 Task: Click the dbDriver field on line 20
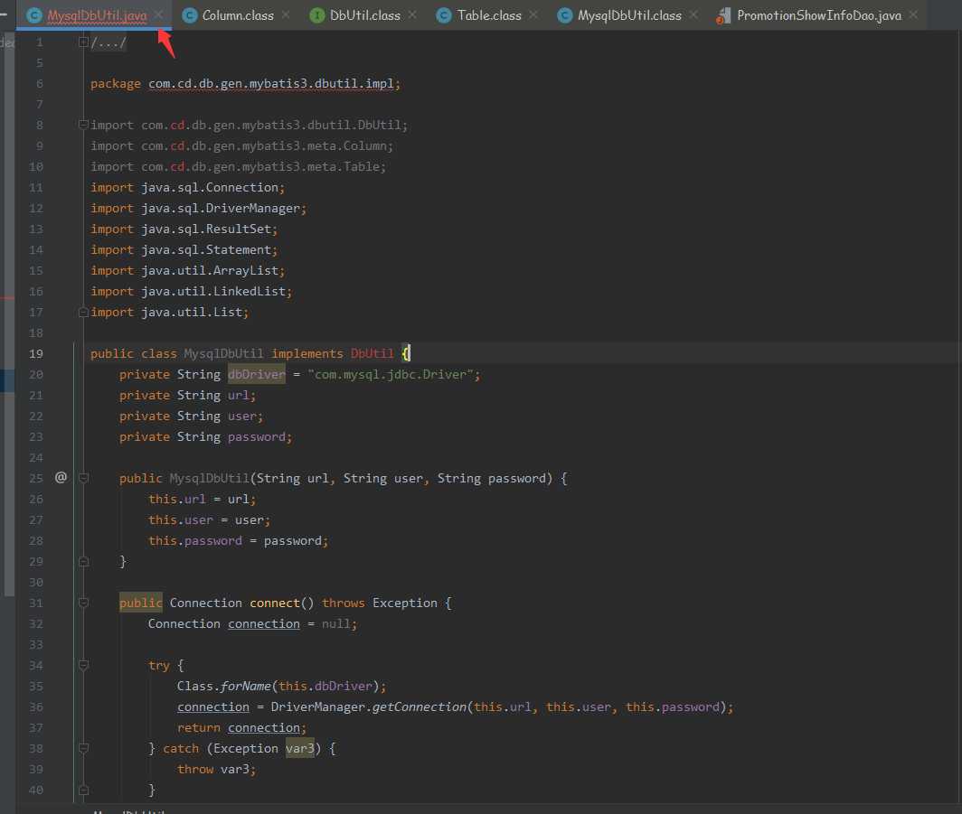click(x=257, y=375)
